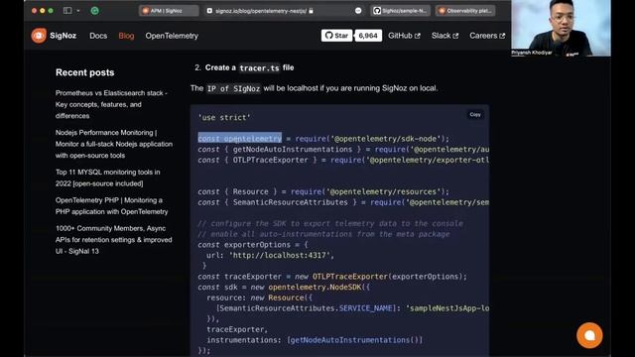Click the const exporterOptions line
Viewport: 635px width, 357px height.
coord(253,245)
